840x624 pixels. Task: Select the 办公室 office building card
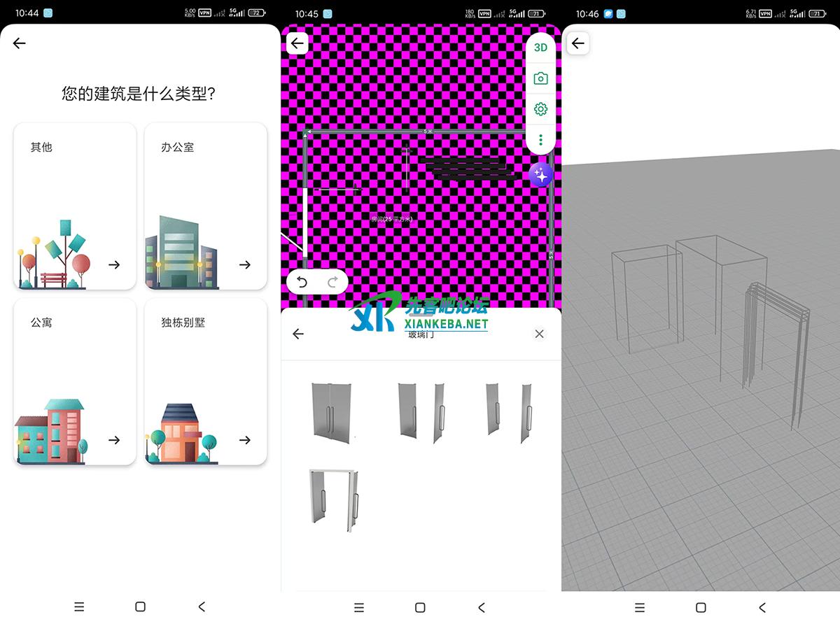[205, 206]
